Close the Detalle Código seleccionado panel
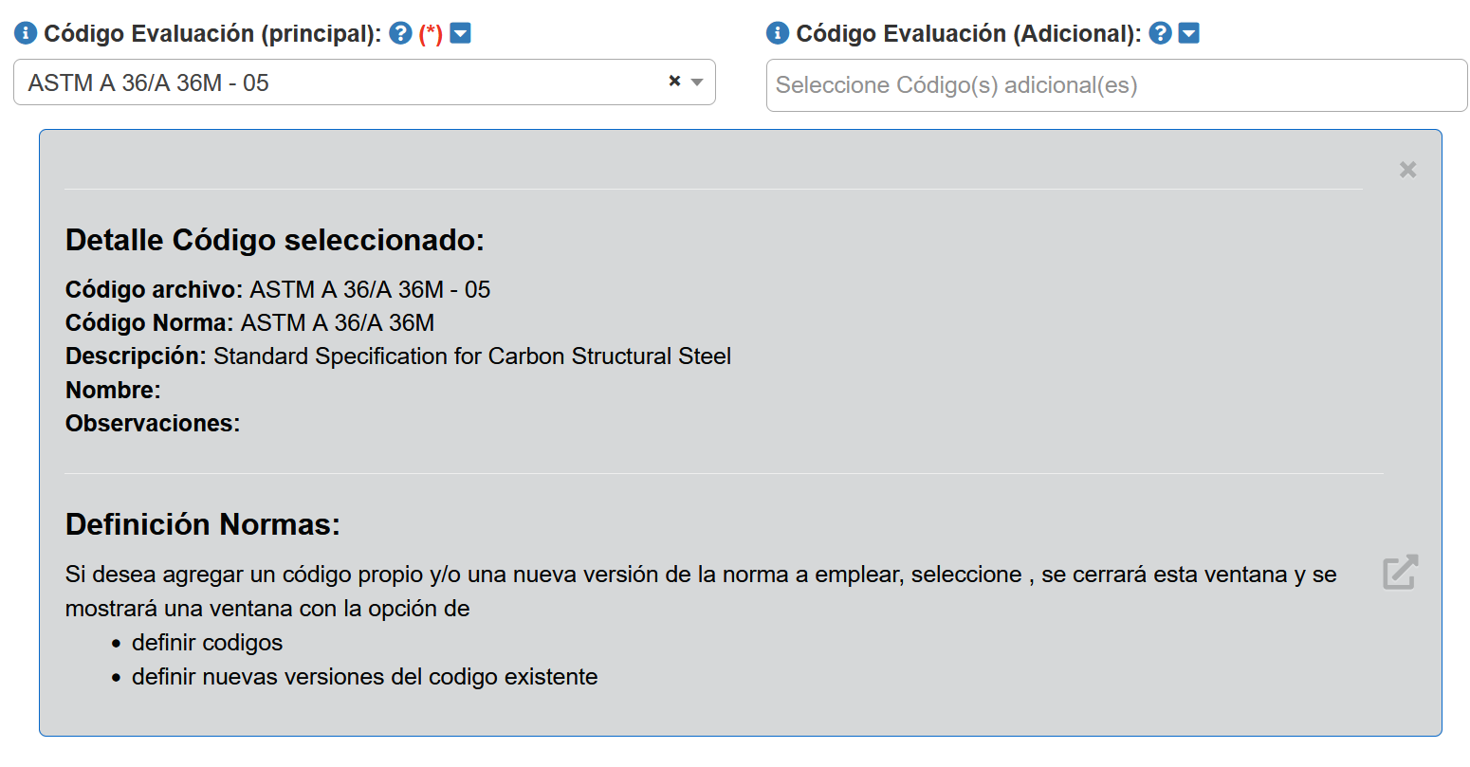1470x767 pixels. coord(1407,170)
